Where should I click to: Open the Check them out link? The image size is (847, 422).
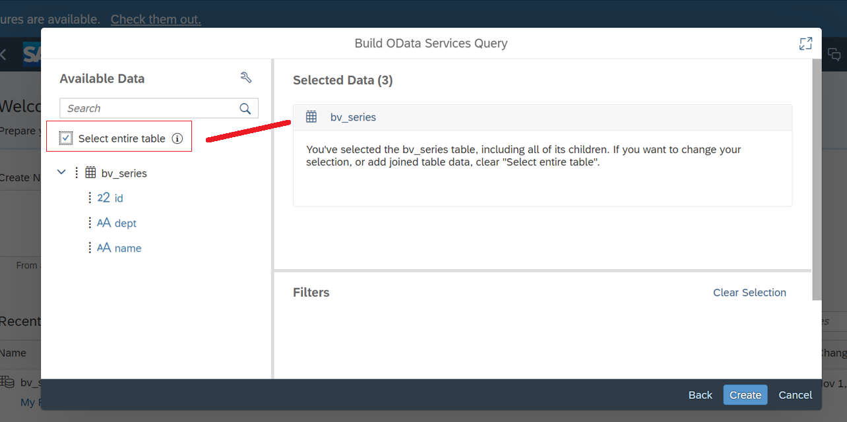[156, 19]
